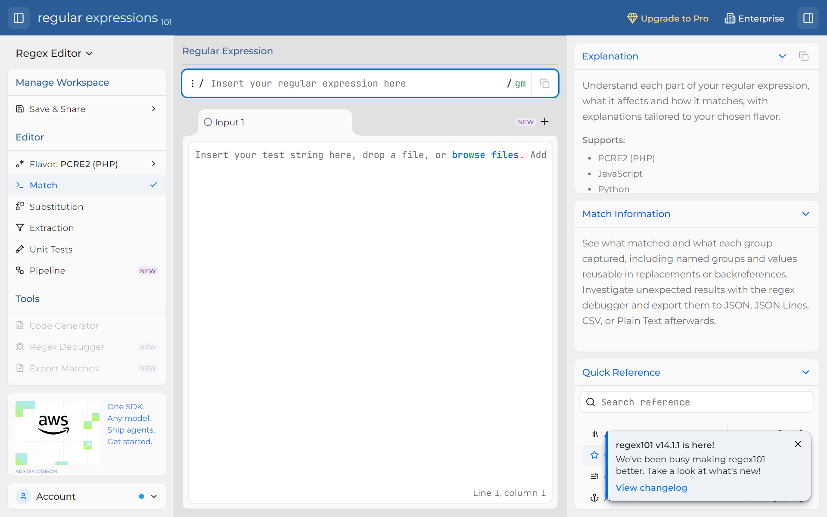Copy the regular expression to clipboard
This screenshot has width=827, height=517.
tap(544, 83)
